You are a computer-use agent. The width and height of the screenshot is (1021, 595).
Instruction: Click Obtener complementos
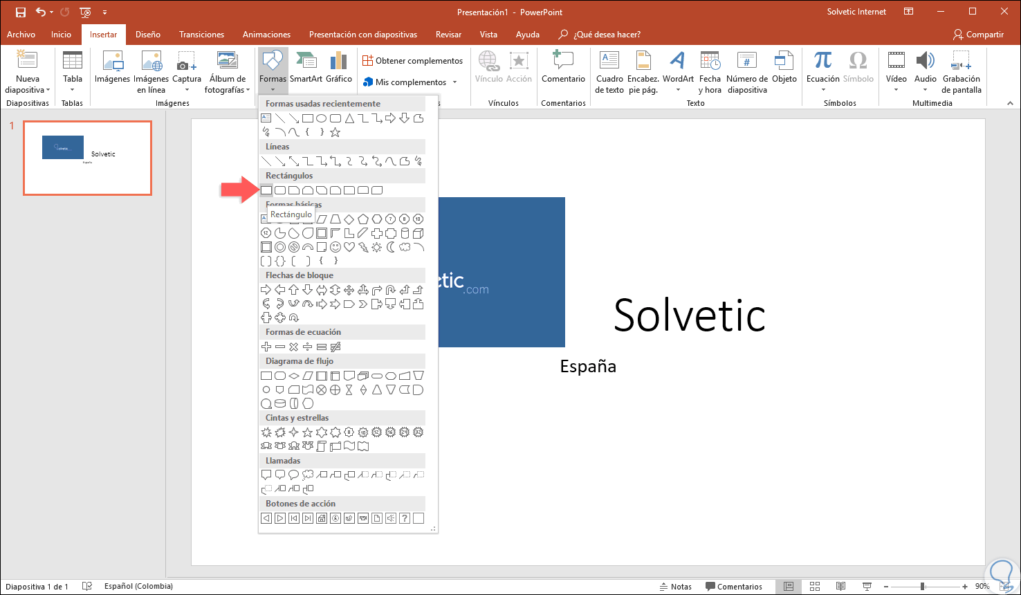(412, 61)
